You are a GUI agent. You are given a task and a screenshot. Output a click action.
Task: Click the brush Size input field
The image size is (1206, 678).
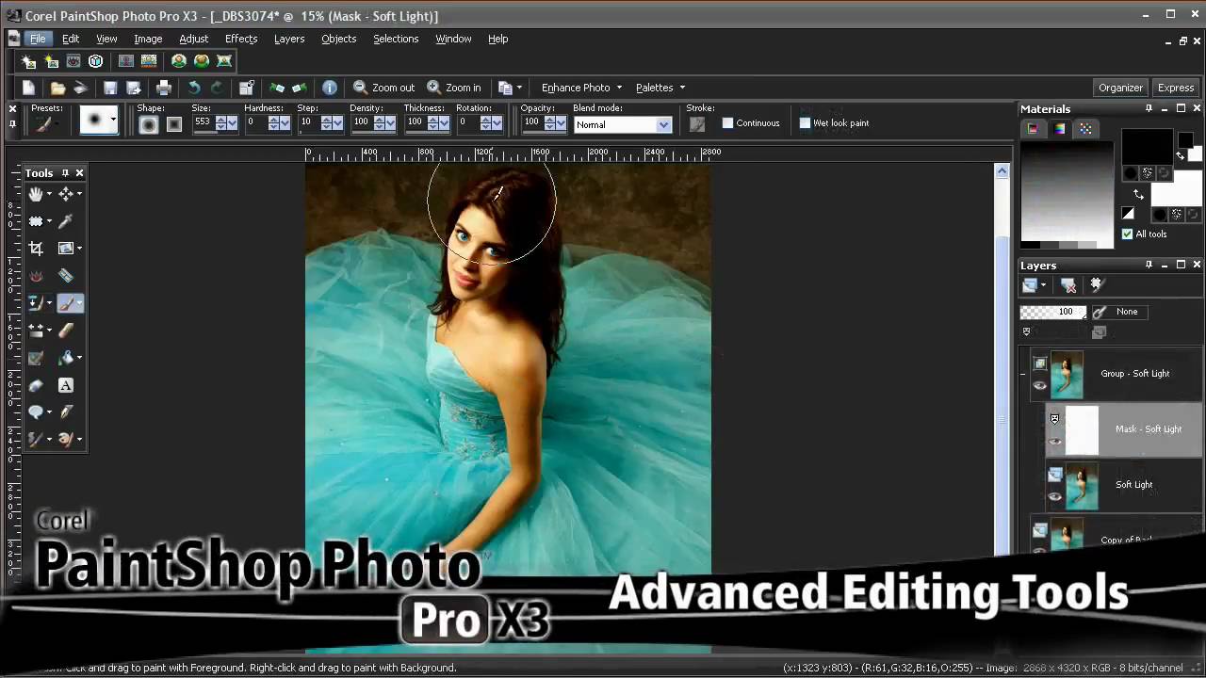click(x=203, y=122)
